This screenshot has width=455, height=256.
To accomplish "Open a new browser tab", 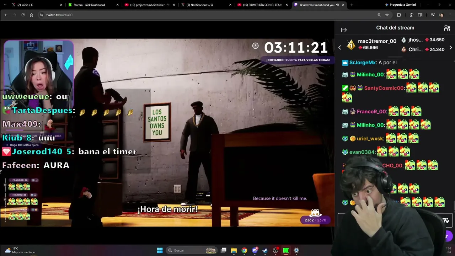I will click(x=352, y=5).
